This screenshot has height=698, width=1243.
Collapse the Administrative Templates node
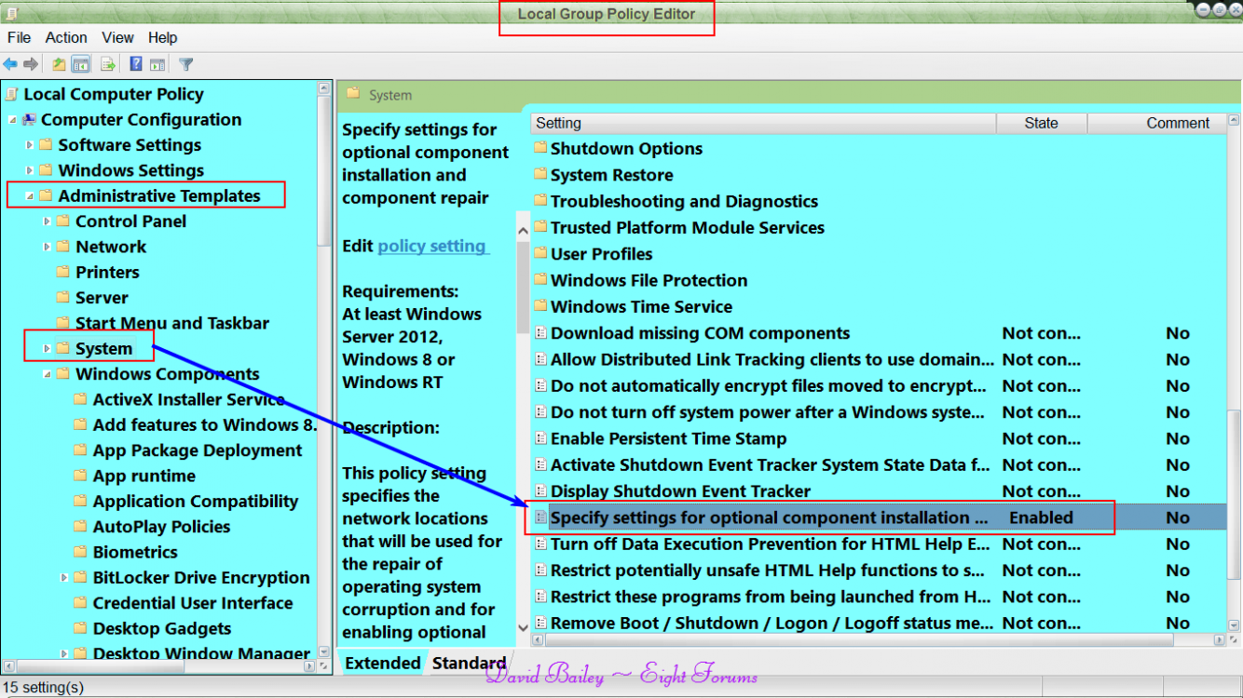(30, 196)
